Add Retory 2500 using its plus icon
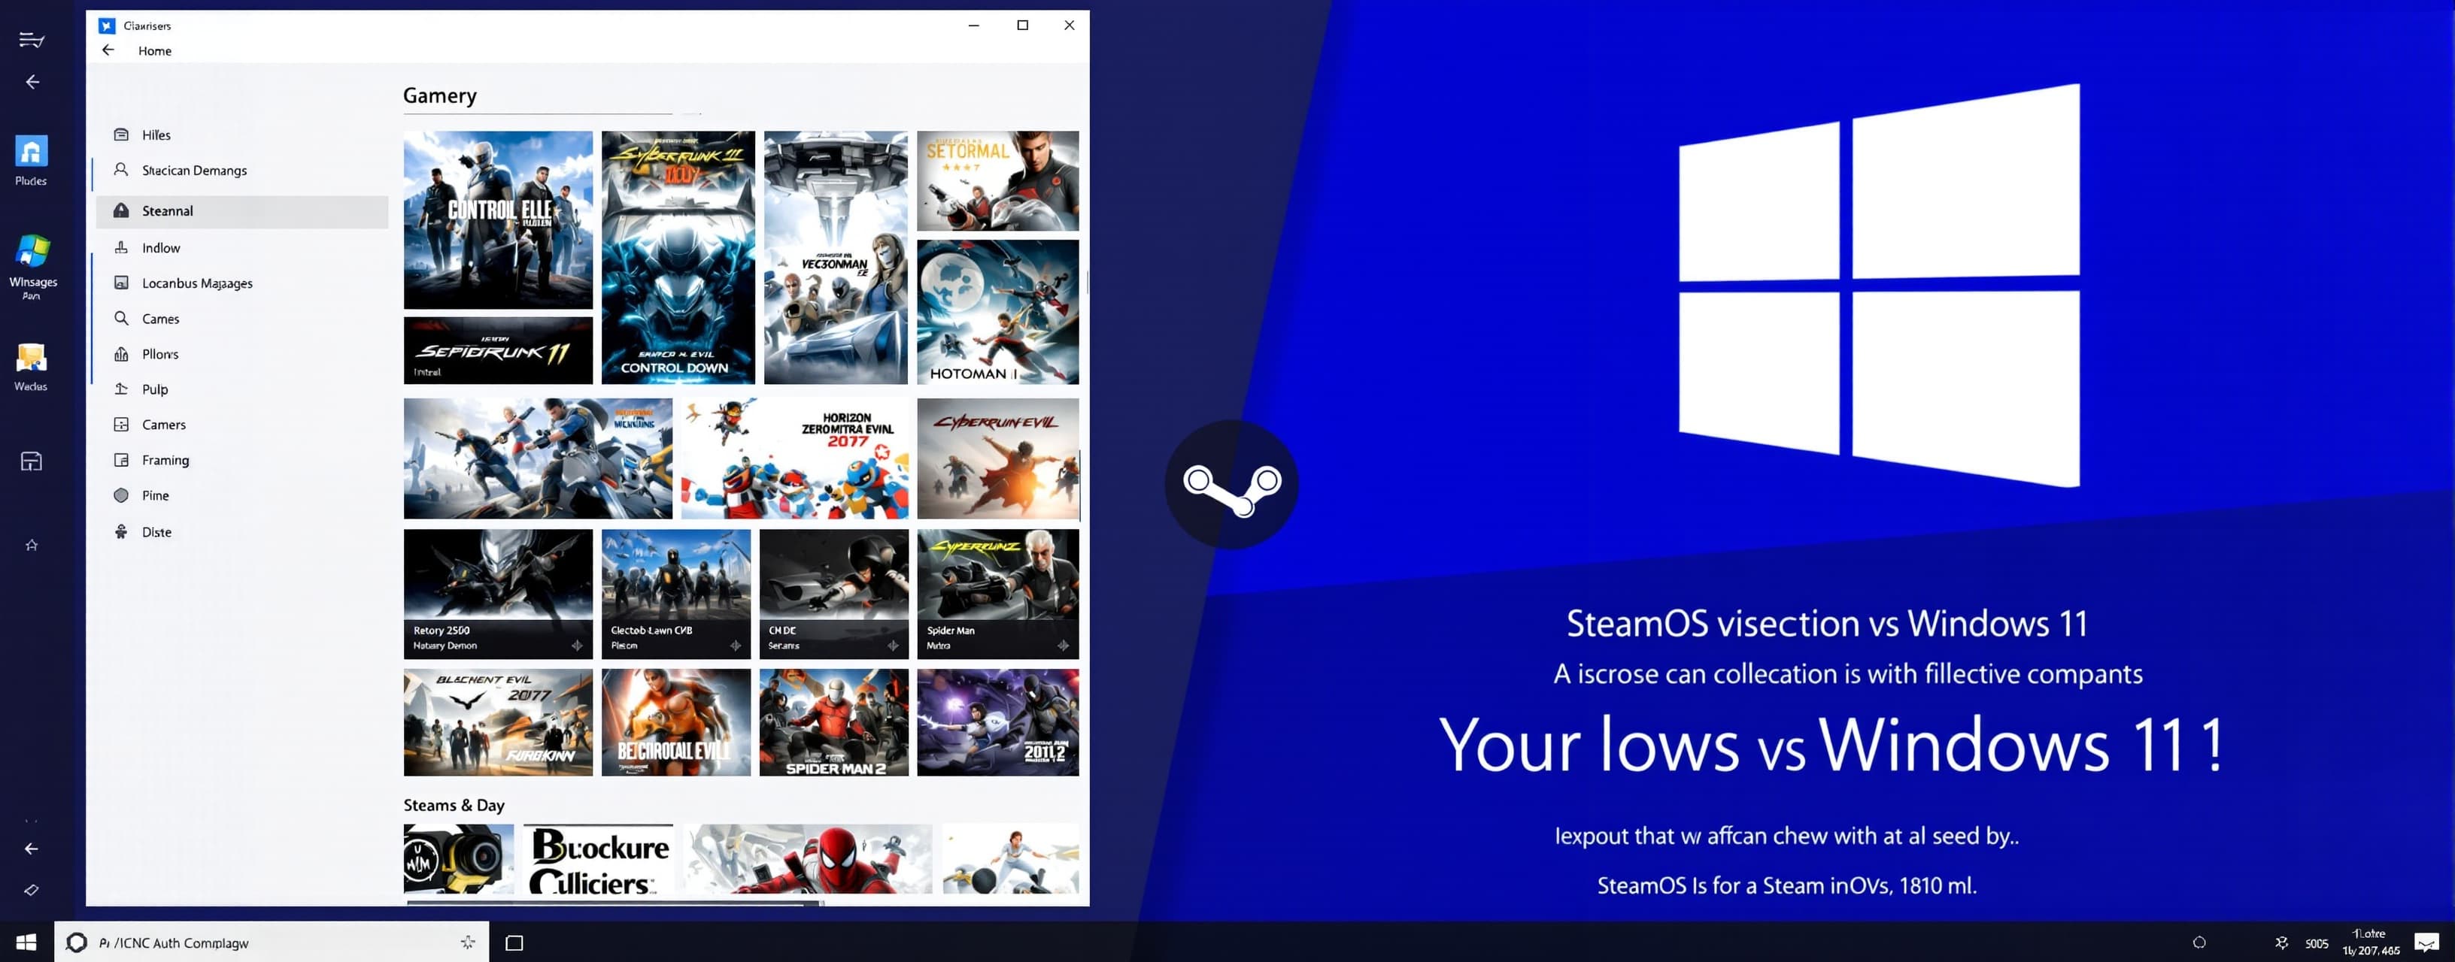 click(x=578, y=646)
